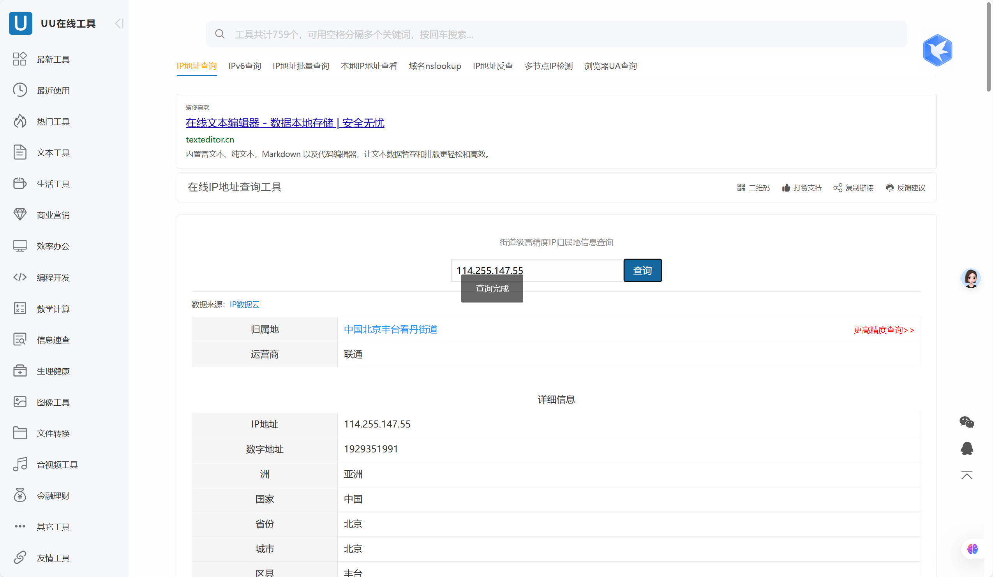This screenshot has height=577, width=993.
Task: Click the 复制链接 share icon
Action: (837, 188)
